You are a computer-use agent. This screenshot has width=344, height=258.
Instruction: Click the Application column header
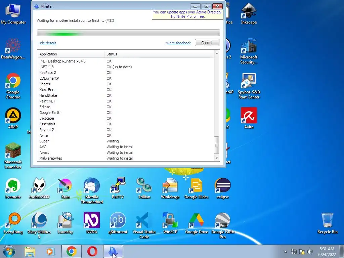(x=71, y=54)
